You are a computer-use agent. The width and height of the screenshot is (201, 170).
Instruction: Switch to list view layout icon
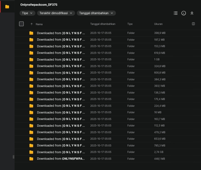(175, 13)
